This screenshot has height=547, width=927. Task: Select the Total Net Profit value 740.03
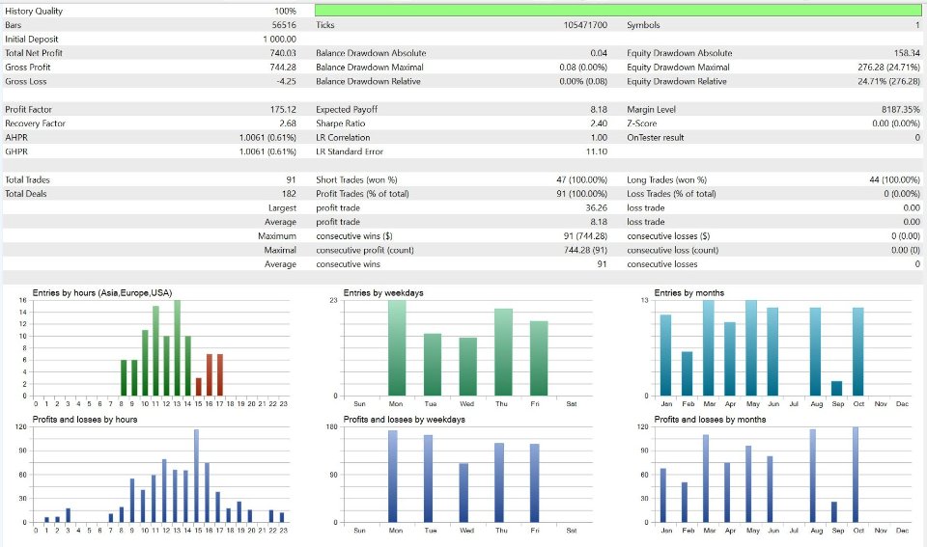click(x=283, y=53)
